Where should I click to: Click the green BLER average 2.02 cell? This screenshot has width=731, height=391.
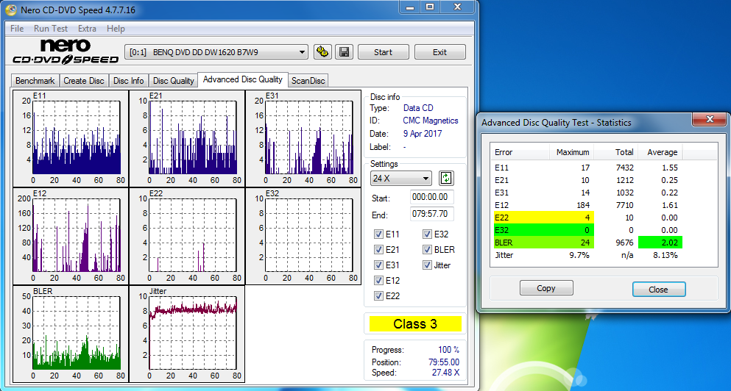pyautogui.click(x=660, y=242)
